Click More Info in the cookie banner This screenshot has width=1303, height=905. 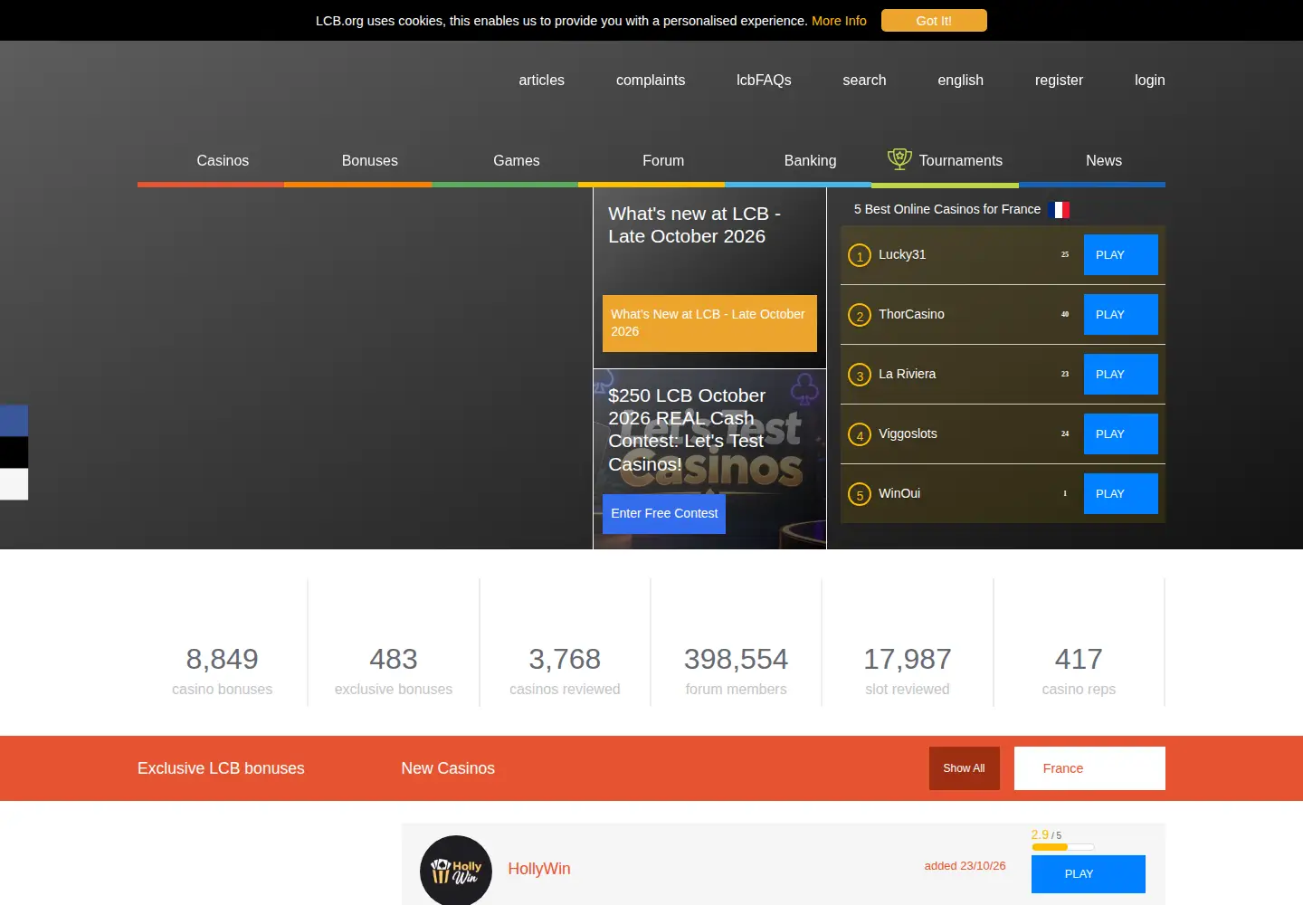[839, 21]
